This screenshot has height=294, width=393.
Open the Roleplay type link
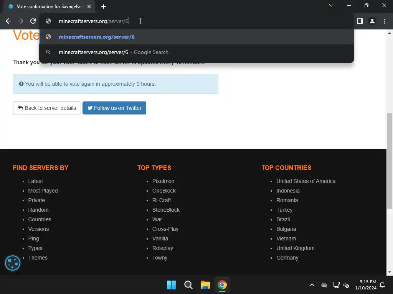click(x=163, y=248)
